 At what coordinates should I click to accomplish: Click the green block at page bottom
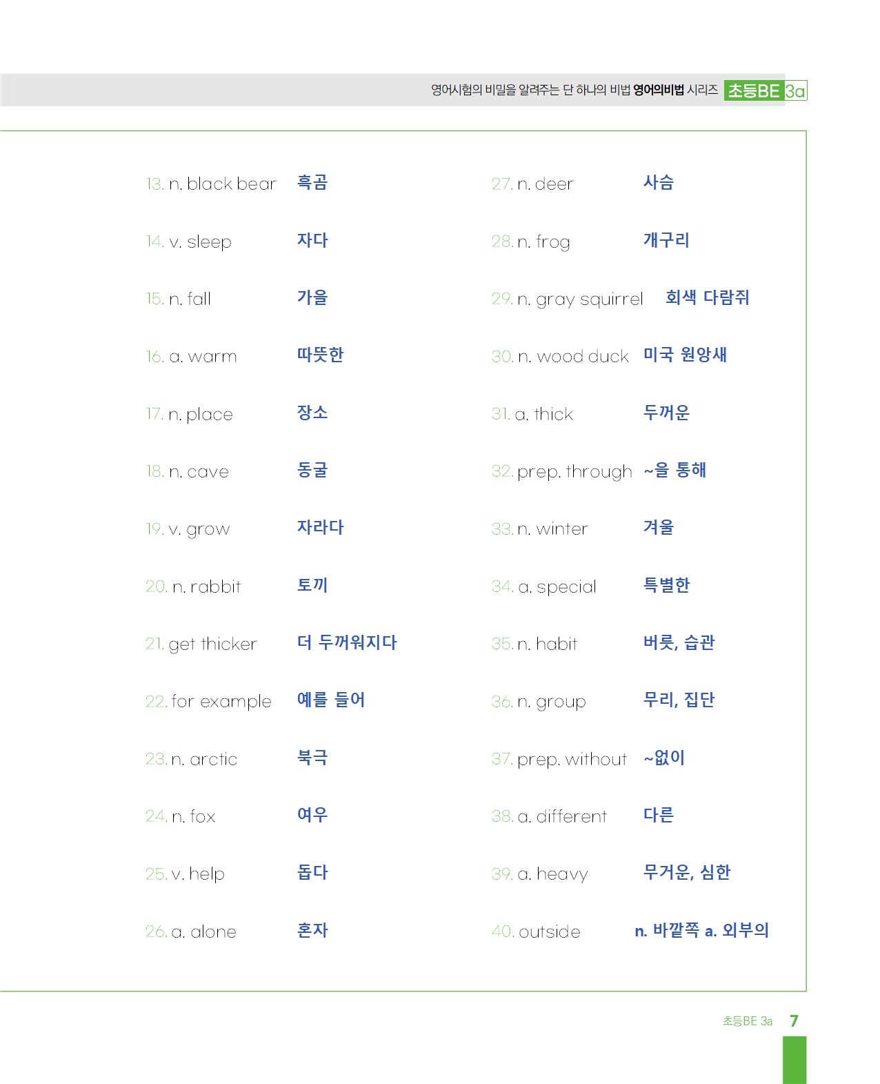794,1060
